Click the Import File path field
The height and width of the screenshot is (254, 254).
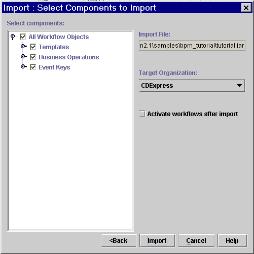coord(192,46)
